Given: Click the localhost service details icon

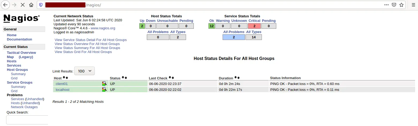Looking at the screenshot, I should click(104, 90).
